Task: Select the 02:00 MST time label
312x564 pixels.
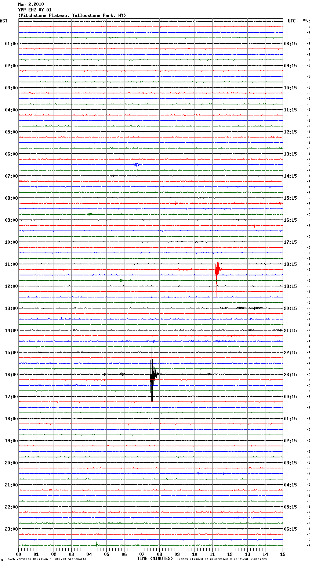Action: 11,66
